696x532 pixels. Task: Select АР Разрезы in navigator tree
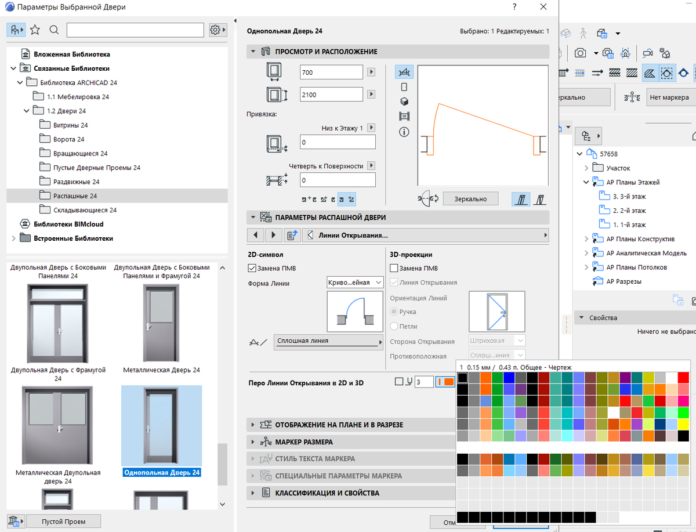click(623, 281)
